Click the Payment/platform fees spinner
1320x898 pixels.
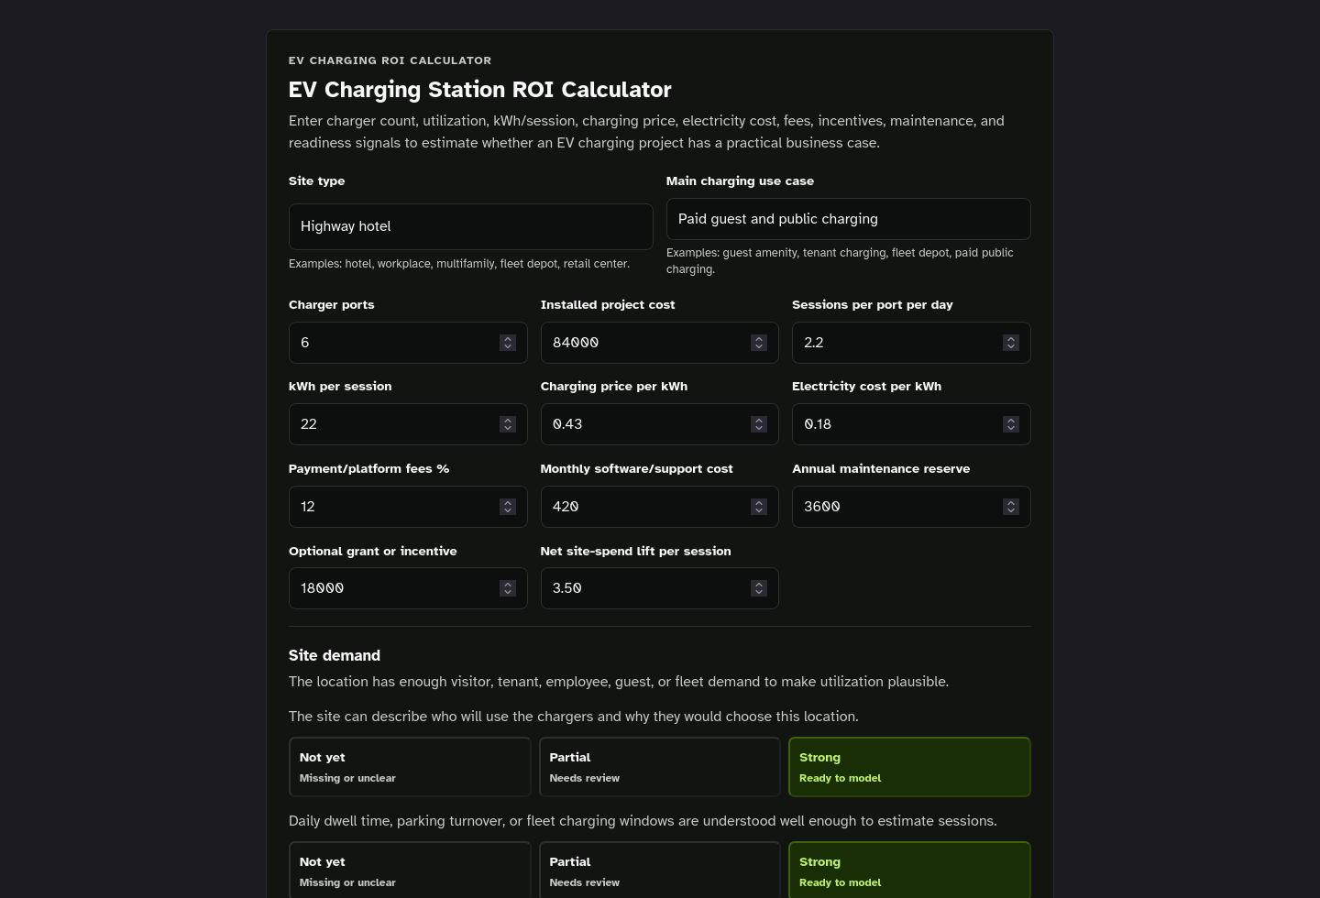point(508,507)
